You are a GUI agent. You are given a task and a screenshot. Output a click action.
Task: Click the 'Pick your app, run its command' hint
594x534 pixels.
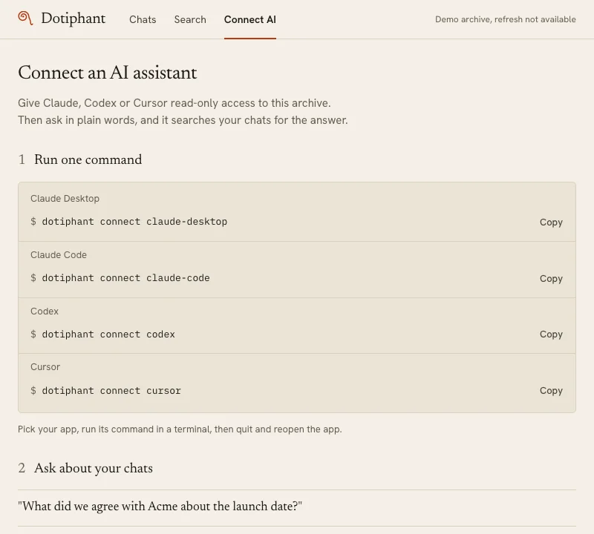[180, 429]
